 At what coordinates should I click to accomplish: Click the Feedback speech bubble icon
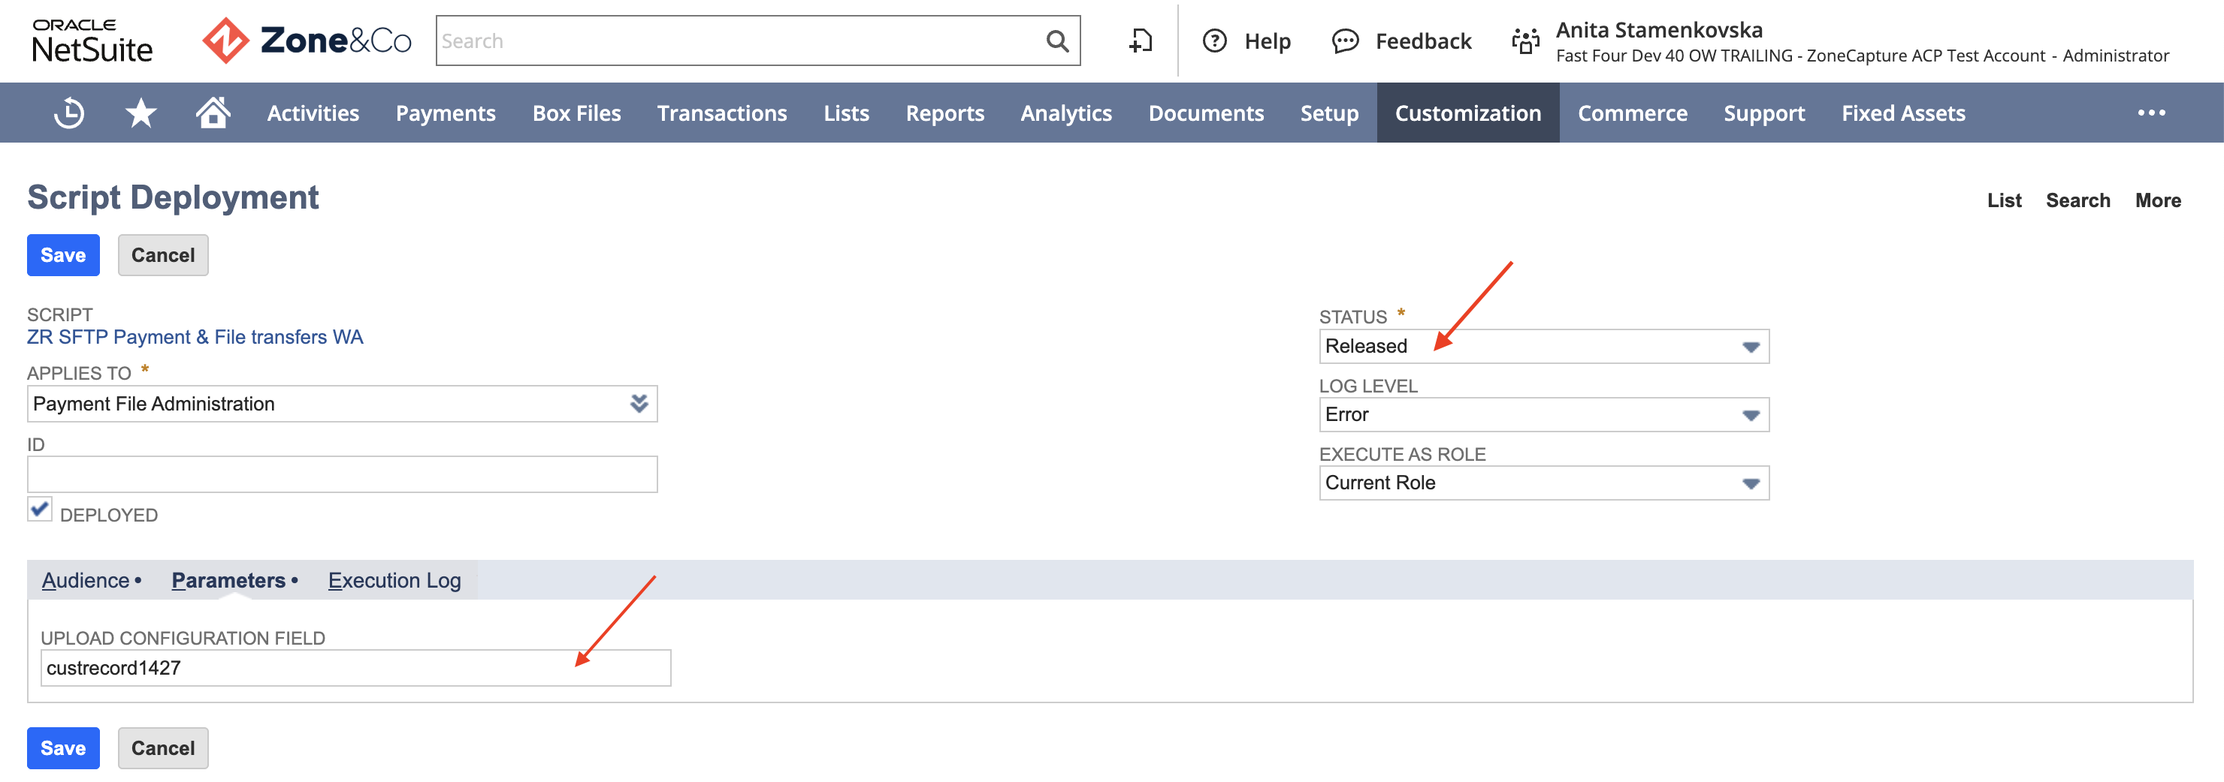tap(1345, 41)
